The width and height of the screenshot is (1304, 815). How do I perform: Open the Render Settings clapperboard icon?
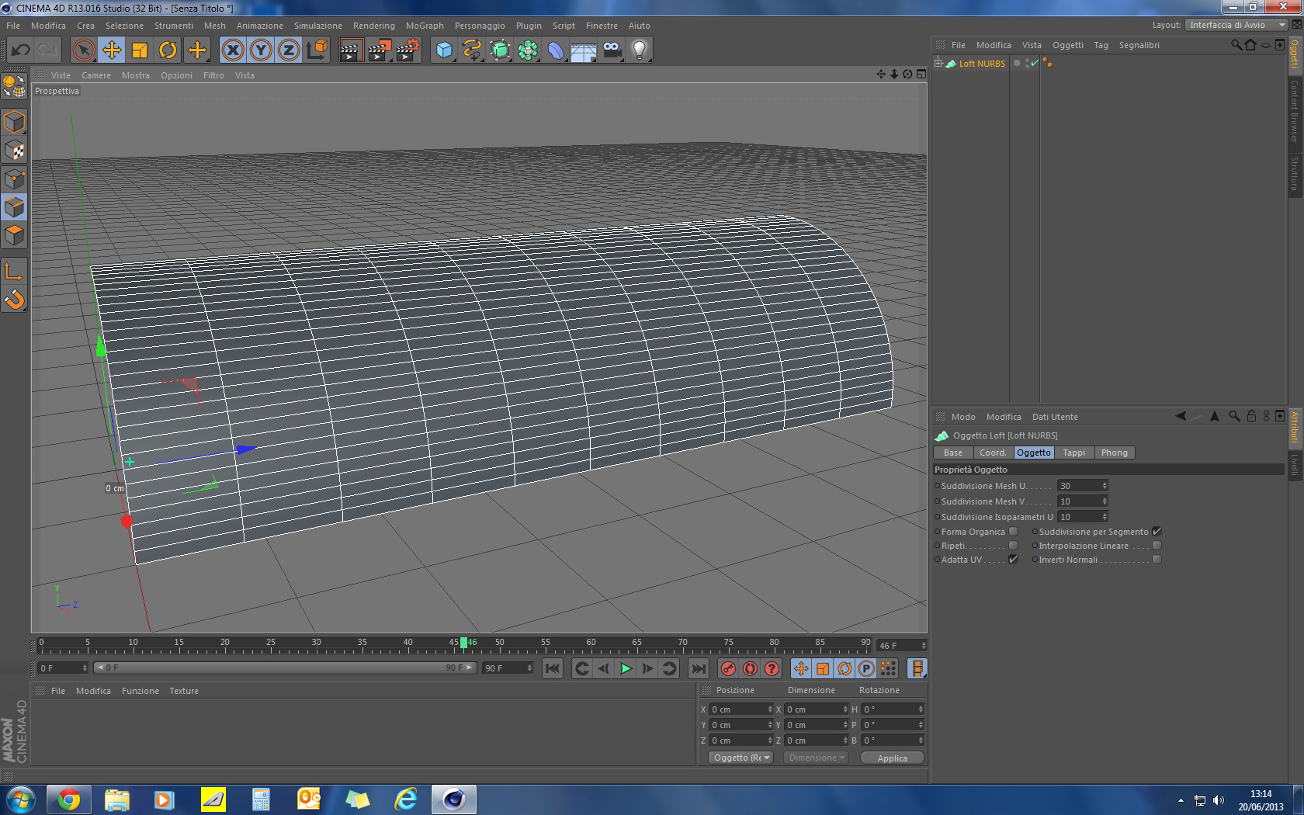407,50
